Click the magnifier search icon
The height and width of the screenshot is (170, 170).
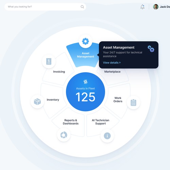point(82,7)
